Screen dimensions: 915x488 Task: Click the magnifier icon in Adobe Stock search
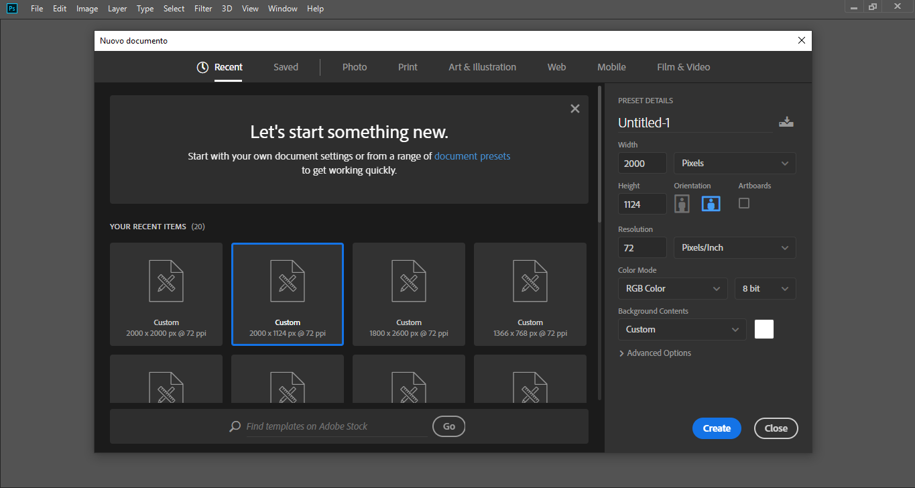pos(235,426)
